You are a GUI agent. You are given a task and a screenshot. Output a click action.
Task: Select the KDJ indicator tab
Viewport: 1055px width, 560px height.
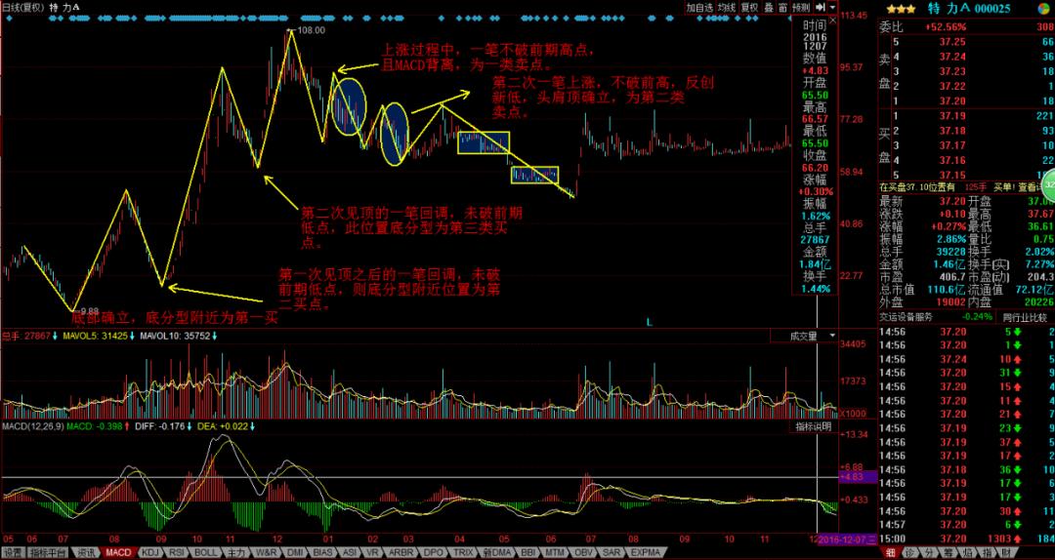click(150, 552)
